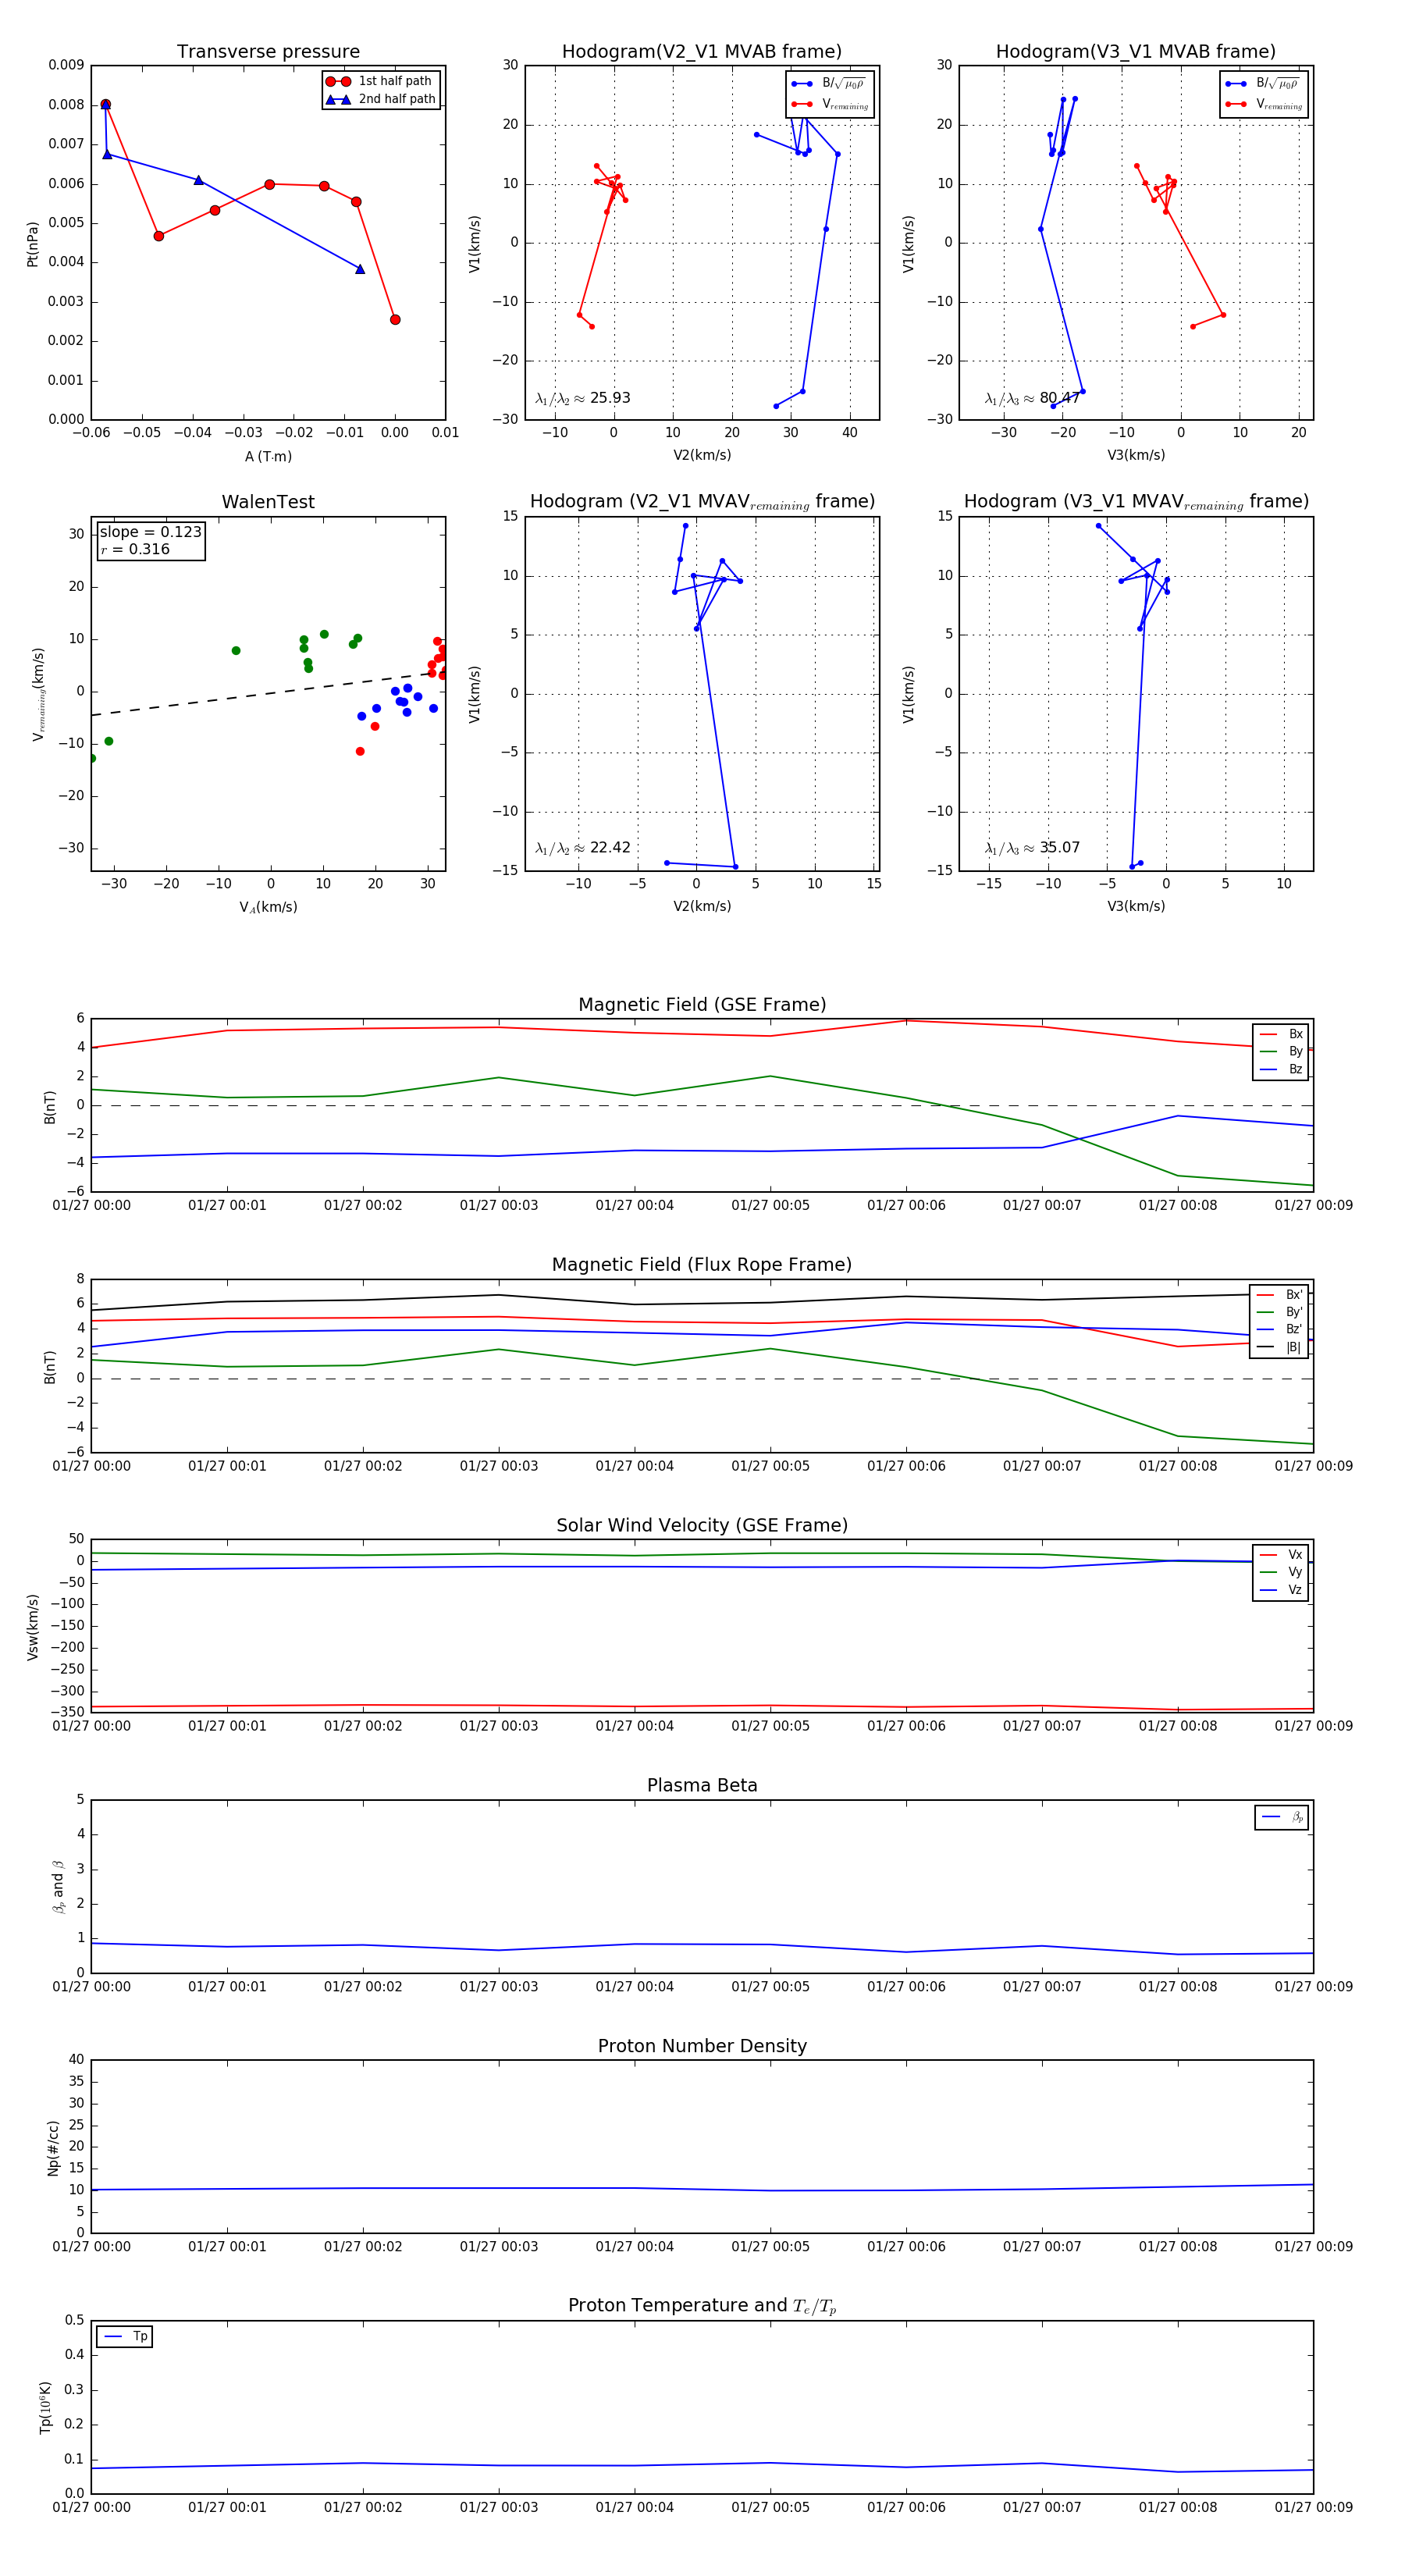Click the slope = 0.123 annotation box
This screenshot has height=2576, width=1405.
click(x=151, y=540)
